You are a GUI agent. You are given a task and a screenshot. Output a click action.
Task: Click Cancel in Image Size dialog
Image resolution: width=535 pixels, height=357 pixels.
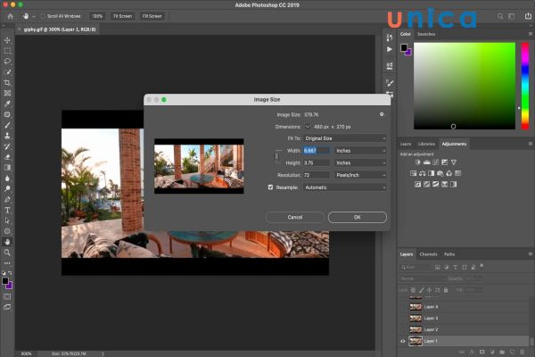(x=294, y=217)
